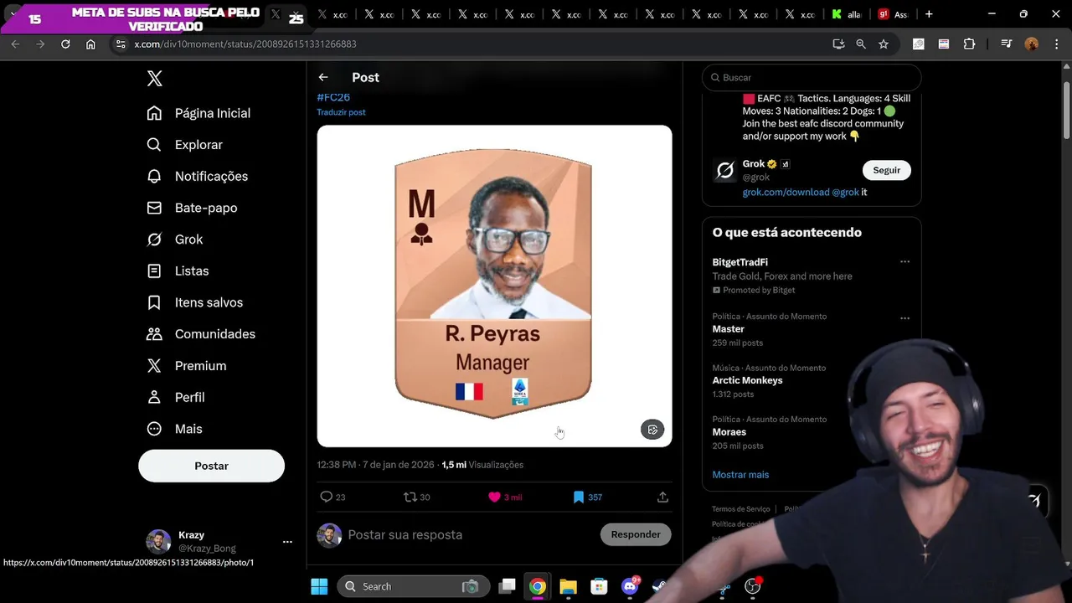Open the Comunidades people icon
Viewport: 1072px width, 603px height.
click(x=154, y=334)
